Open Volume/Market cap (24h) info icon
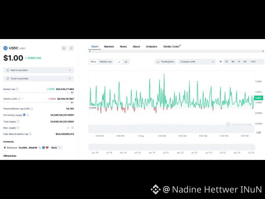The image size is (265, 199). pos(32,109)
